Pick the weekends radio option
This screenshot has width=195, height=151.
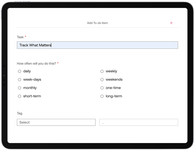[102, 80]
